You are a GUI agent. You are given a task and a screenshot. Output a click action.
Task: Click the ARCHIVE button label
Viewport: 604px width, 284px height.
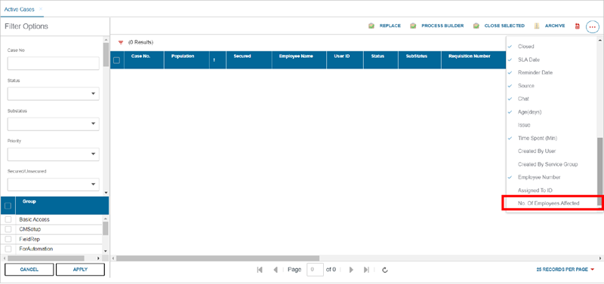[x=555, y=26]
